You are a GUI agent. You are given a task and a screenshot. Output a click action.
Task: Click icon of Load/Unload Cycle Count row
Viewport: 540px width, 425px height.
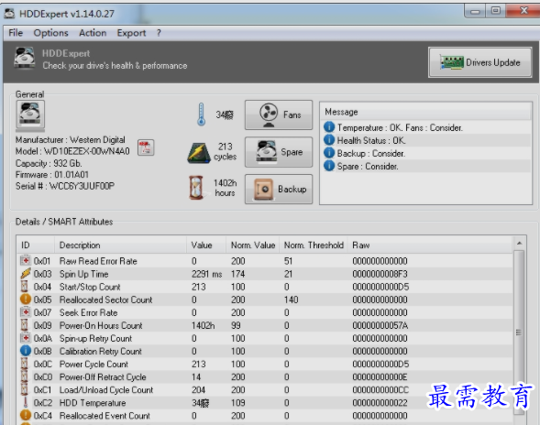coord(25,389)
